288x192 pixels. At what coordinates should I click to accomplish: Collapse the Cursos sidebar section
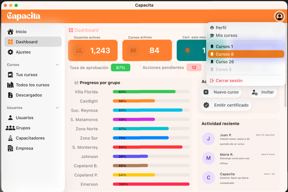click(x=57, y=65)
